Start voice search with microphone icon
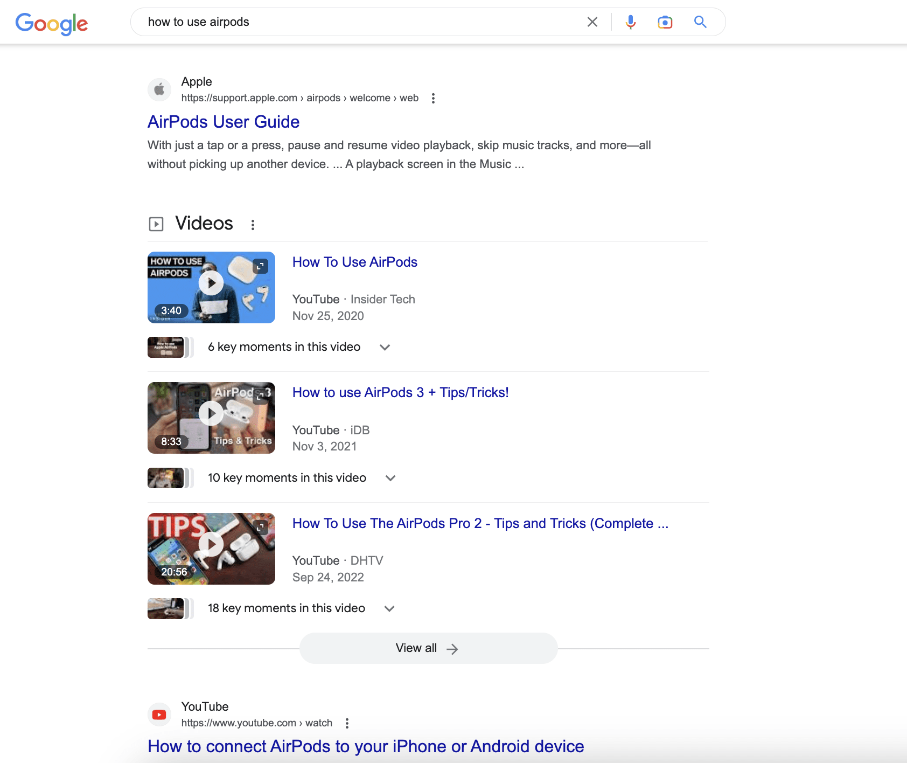 [631, 22]
